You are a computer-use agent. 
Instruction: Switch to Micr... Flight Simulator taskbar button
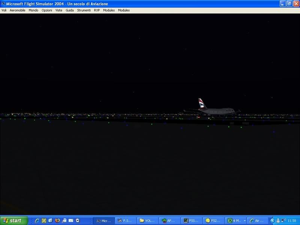pos(104,221)
